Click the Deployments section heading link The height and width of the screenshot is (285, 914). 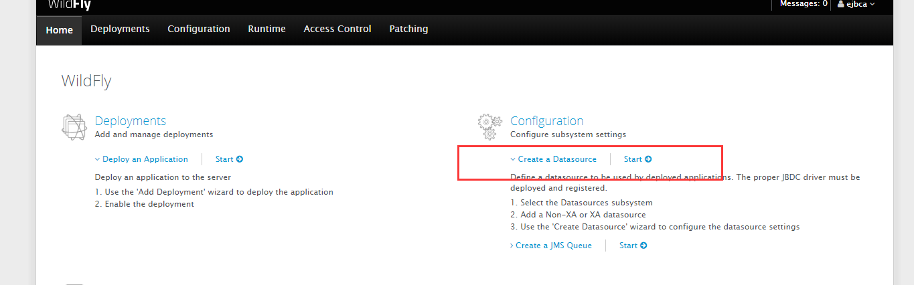[x=131, y=121]
